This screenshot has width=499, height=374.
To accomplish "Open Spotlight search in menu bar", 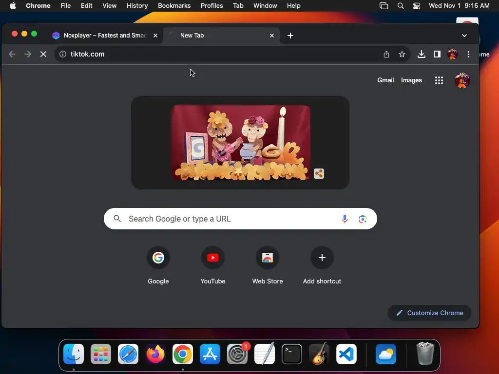I will coord(401,6).
